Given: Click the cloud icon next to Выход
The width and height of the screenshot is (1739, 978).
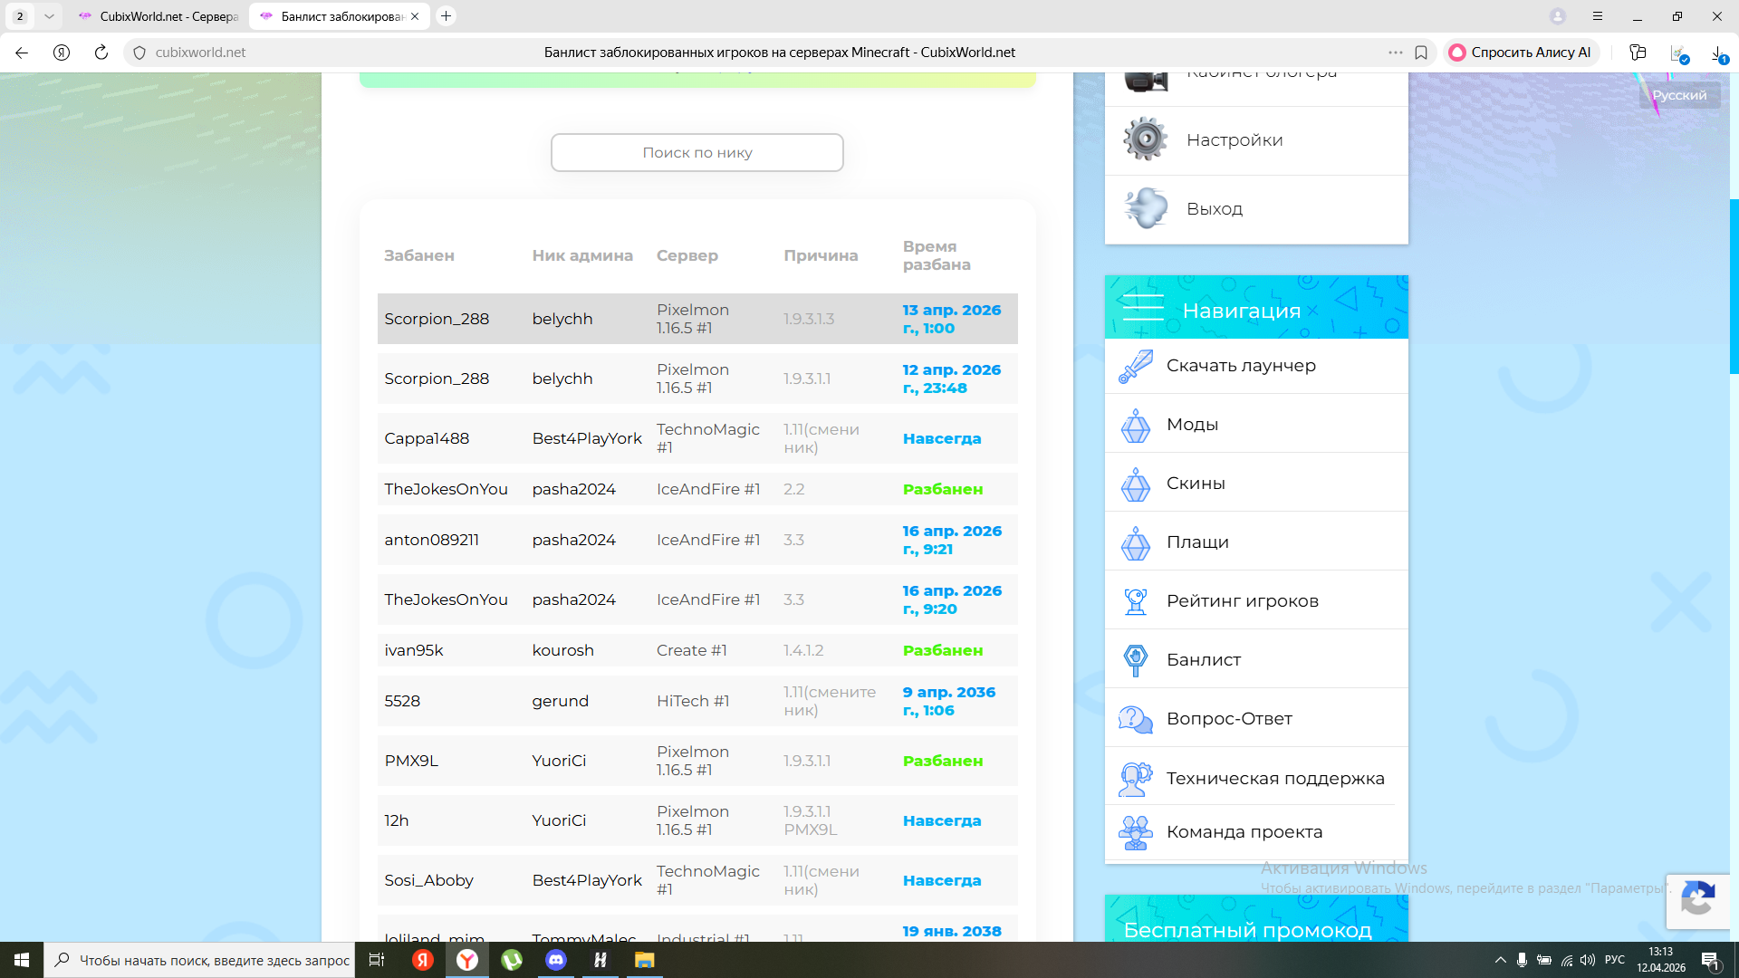Looking at the screenshot, I should coord(1146,208).
